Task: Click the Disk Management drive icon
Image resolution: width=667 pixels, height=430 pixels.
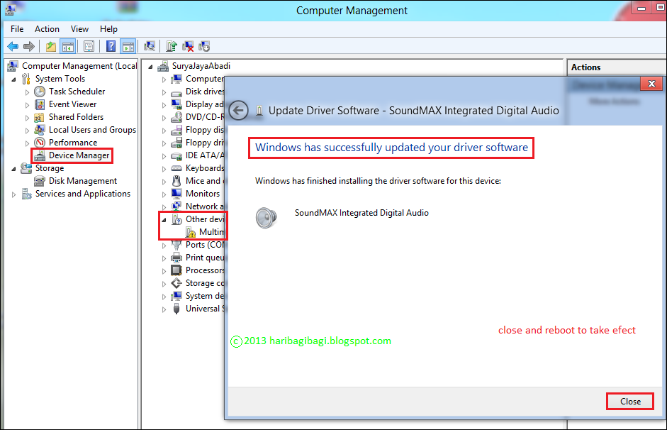Action: click(40, 182)
